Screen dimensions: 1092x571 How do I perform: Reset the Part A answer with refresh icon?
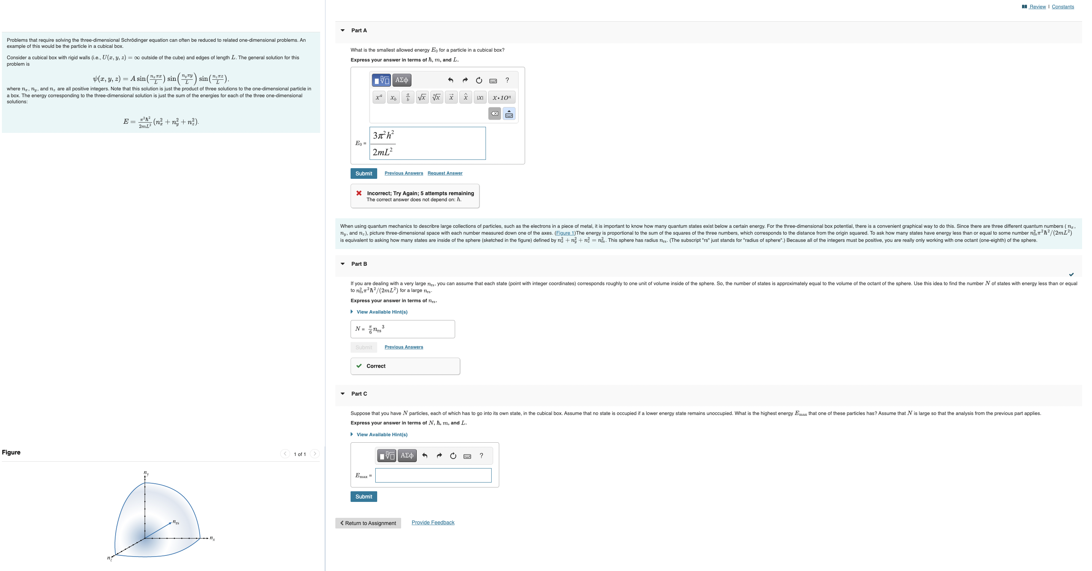[x=479, y=80]
